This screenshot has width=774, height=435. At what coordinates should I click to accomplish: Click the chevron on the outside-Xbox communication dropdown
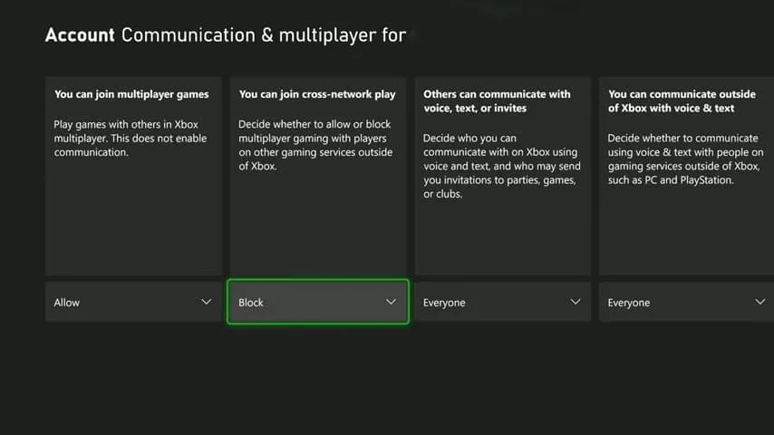pos(759,302)
